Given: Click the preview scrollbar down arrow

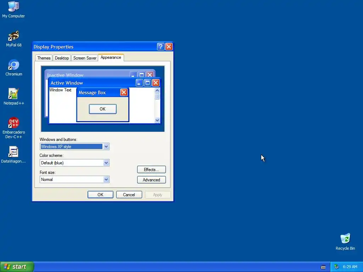Looking at the screenshot, I should point(157,120).
